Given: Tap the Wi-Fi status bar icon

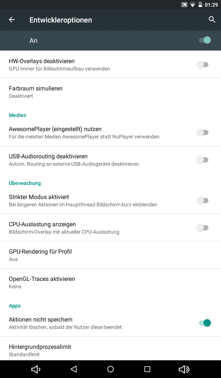Looking at the screenshot, I should coord(193,5).
